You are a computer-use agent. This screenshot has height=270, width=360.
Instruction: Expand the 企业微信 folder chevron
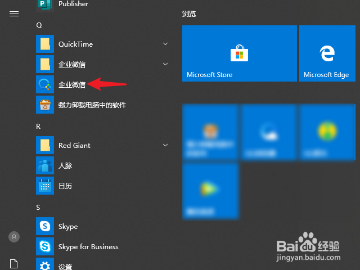tap(165, 64)
